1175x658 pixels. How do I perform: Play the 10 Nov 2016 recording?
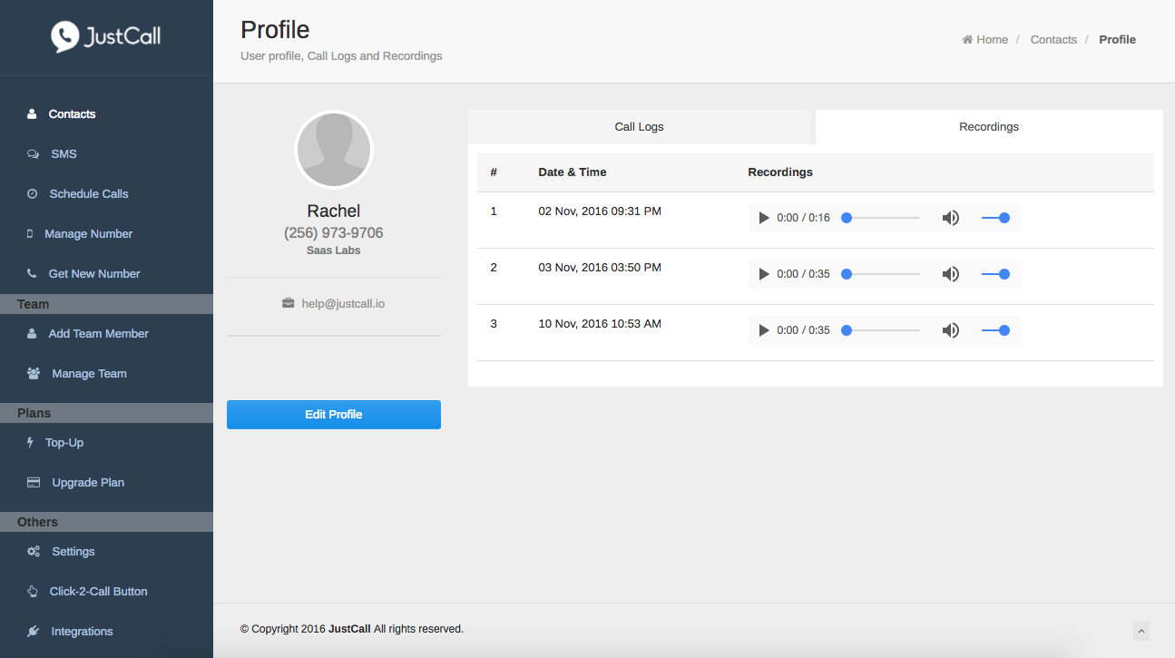(x=764, y=330)
